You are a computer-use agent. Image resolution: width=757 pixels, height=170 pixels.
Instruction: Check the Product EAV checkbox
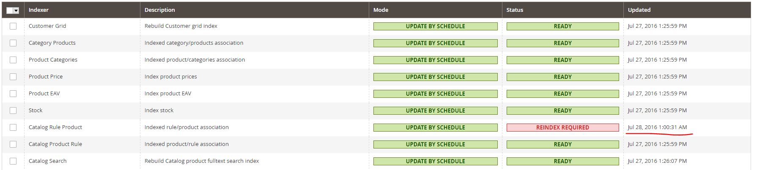coord(13,94)
